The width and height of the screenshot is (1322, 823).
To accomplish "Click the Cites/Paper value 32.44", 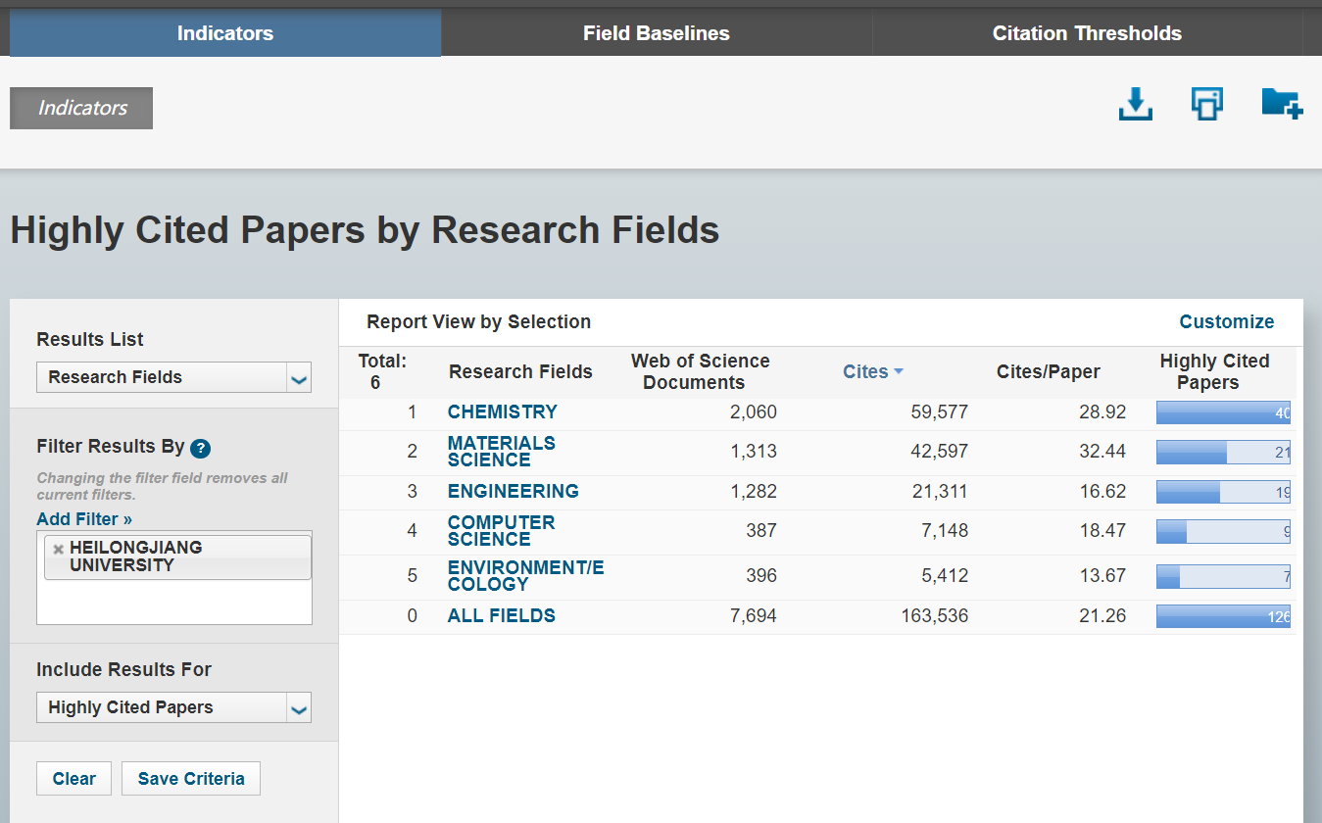I will (1102, 452).
